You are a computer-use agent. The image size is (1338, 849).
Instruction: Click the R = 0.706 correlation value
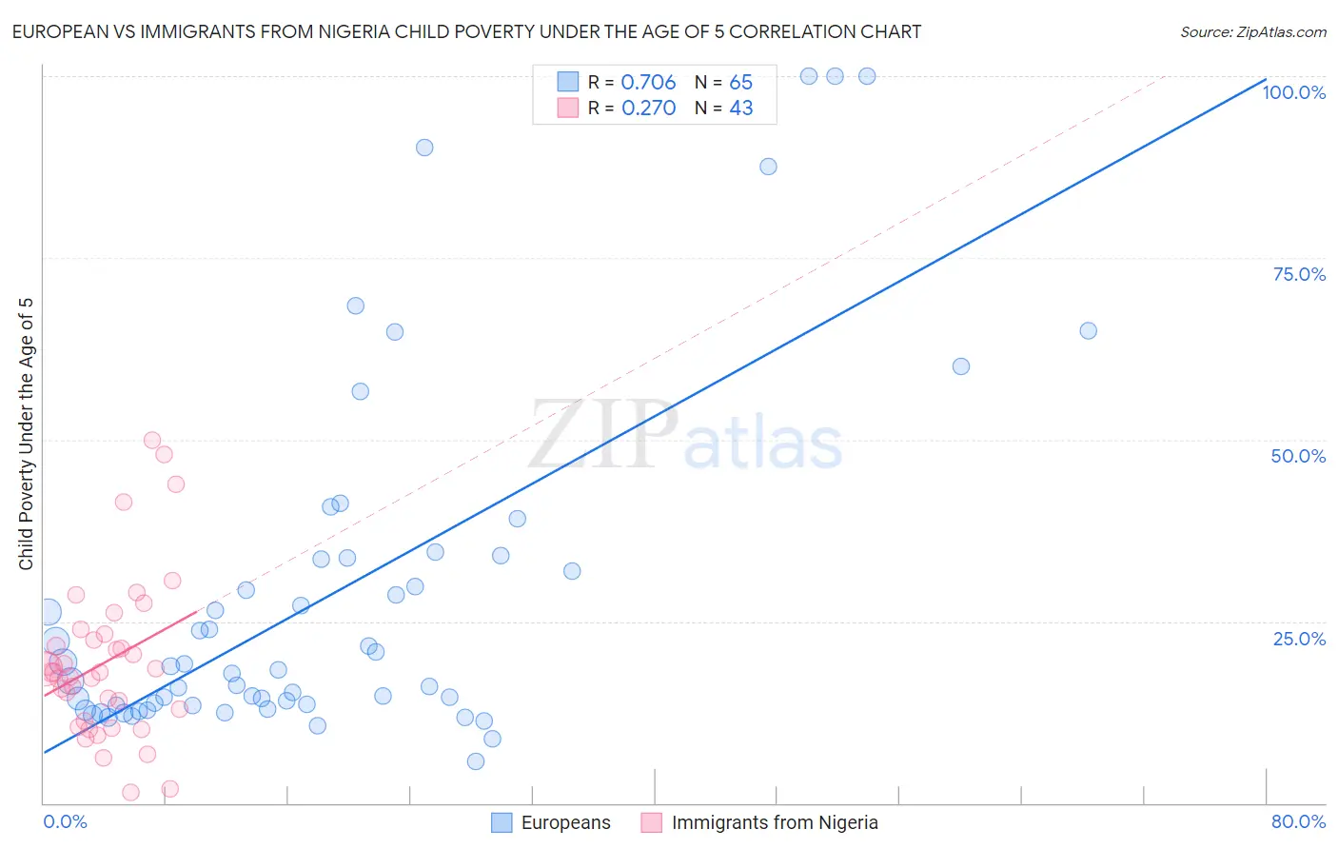pos(632,82)
